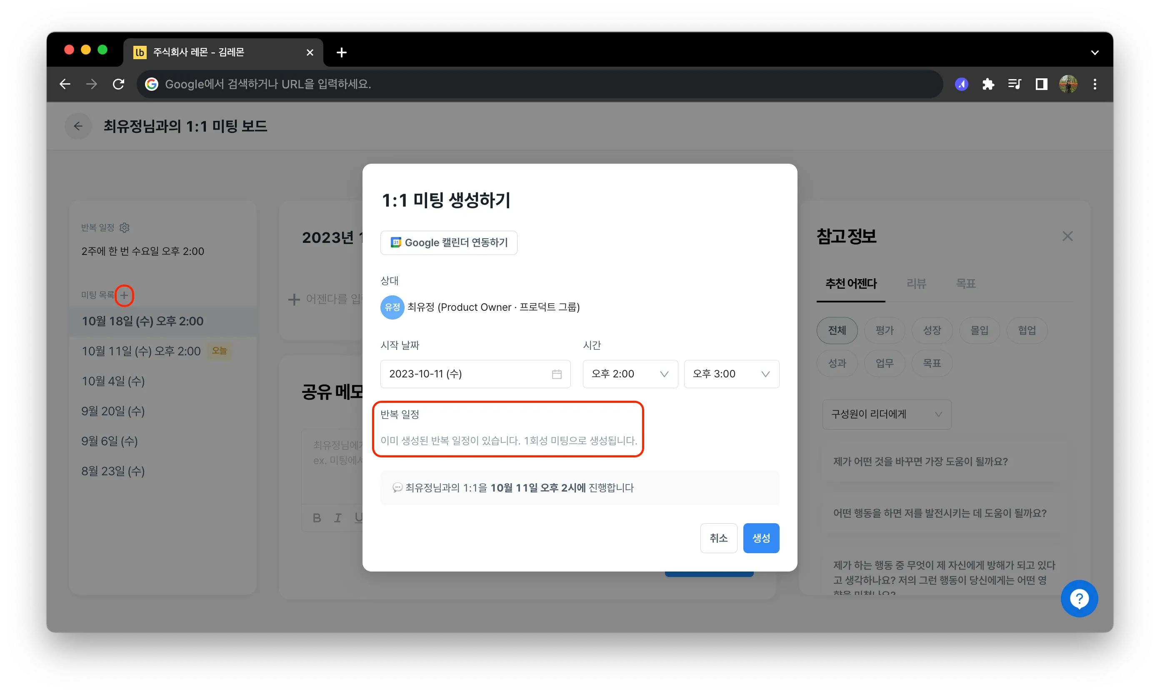1160x694 pixels.
Task: Click the browser forward arrow
Action: click(92, 84)
